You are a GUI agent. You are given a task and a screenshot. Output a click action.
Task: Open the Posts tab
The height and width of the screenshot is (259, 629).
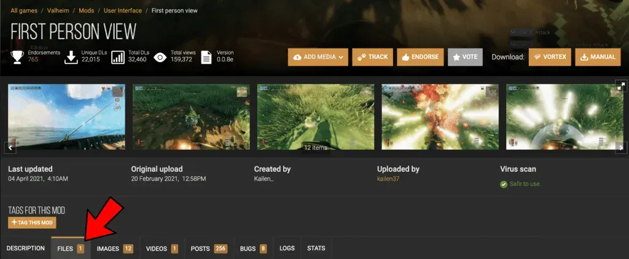209,249
